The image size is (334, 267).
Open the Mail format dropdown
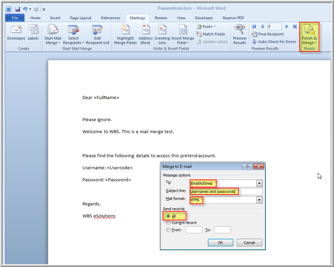click(259, 200)
